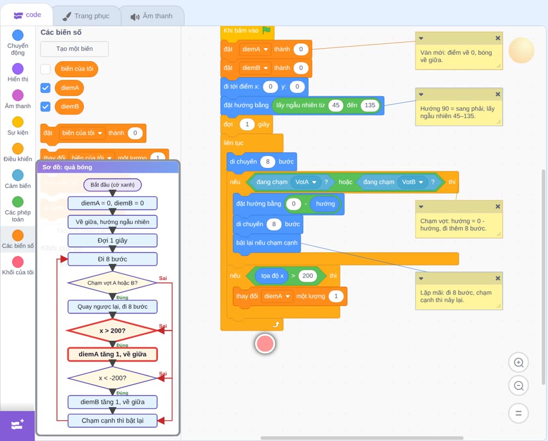The width and height of the screenshot is (548, 441).
Task: Open the Hiển thị block category
Action: click(18, 73)
